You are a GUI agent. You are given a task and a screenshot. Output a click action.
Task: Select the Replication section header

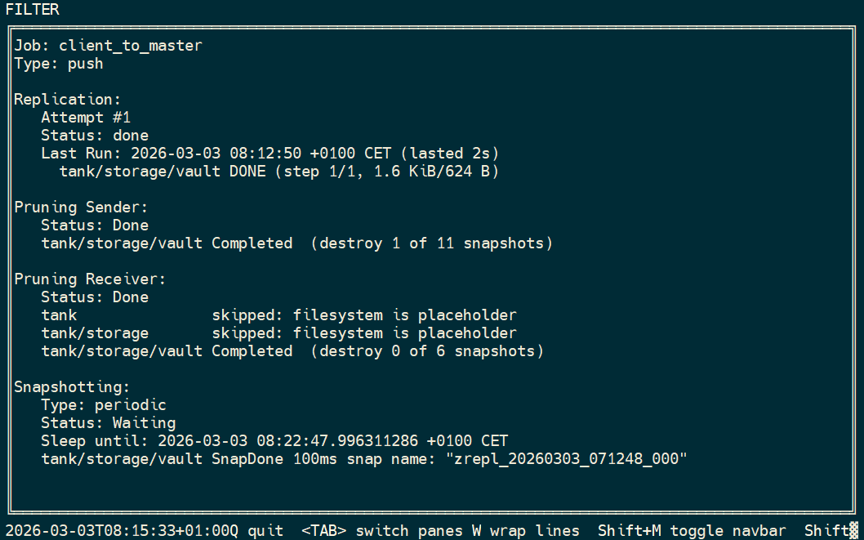(68, 100)
